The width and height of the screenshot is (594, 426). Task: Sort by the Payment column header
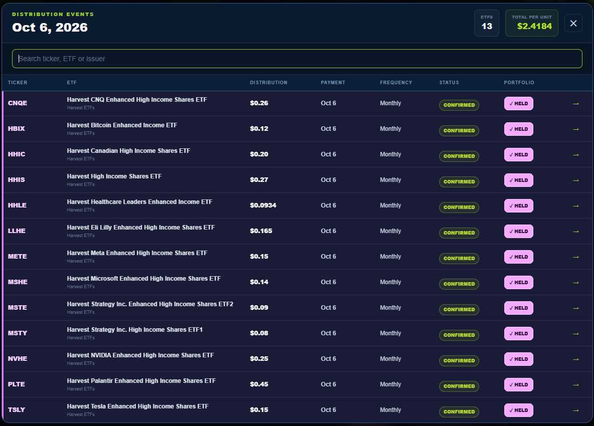(x=333, y=83)
